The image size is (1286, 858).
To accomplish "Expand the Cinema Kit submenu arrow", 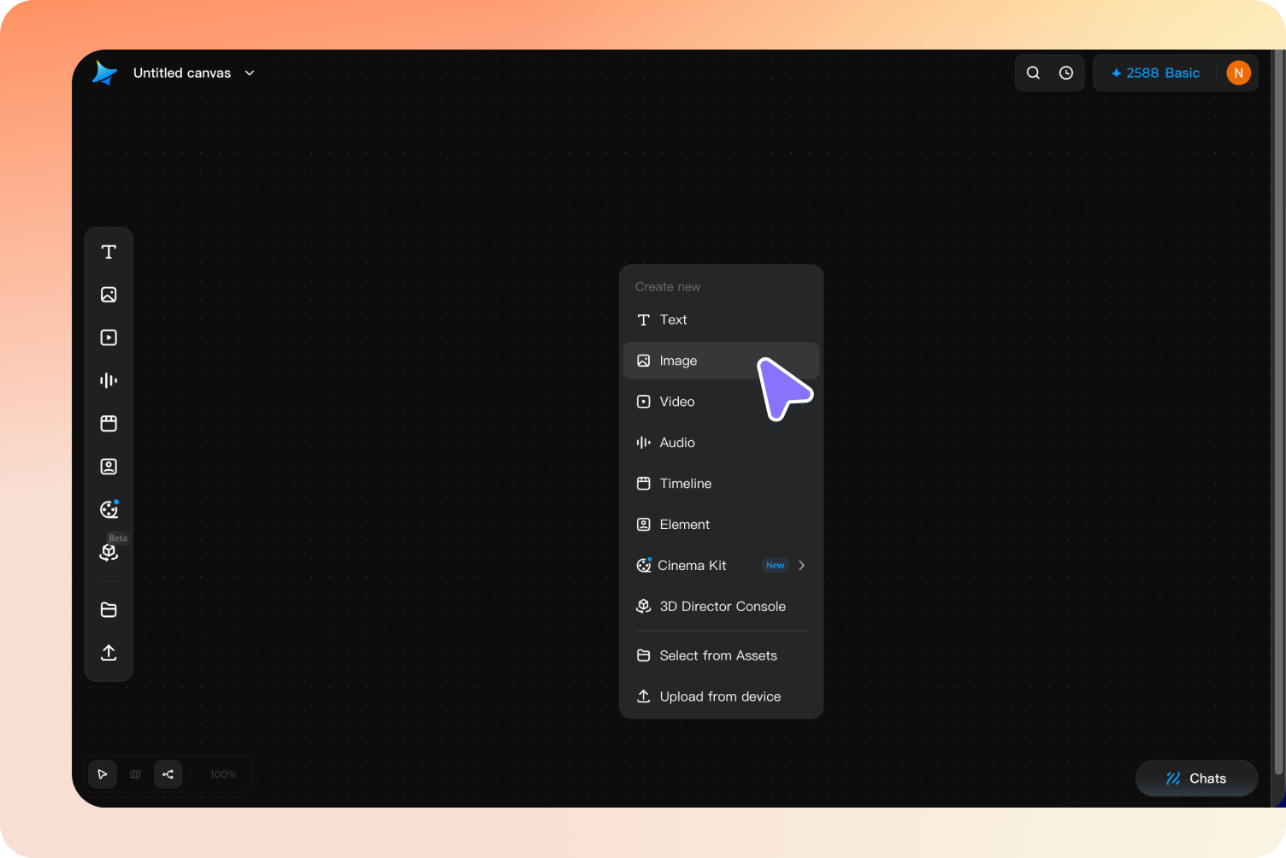I will (x=801, y=565).
